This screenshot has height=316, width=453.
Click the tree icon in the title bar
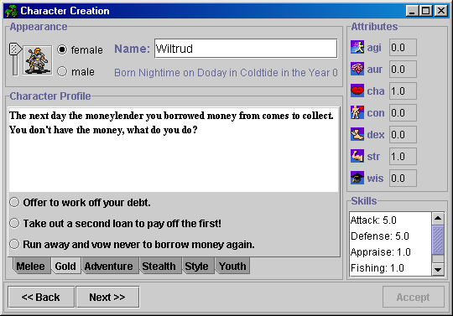tap(11, 11)
